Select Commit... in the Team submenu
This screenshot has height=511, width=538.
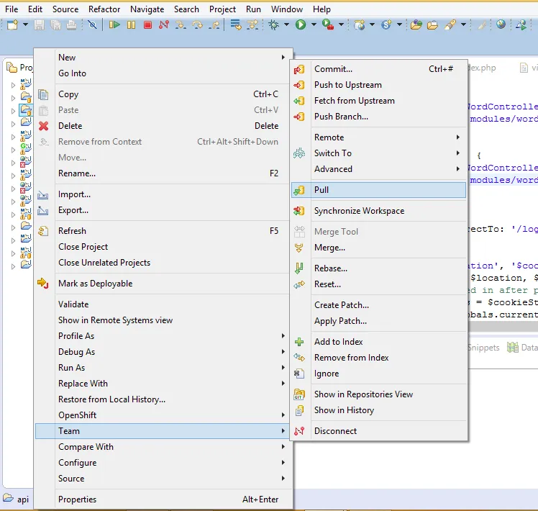pos(333,69)
